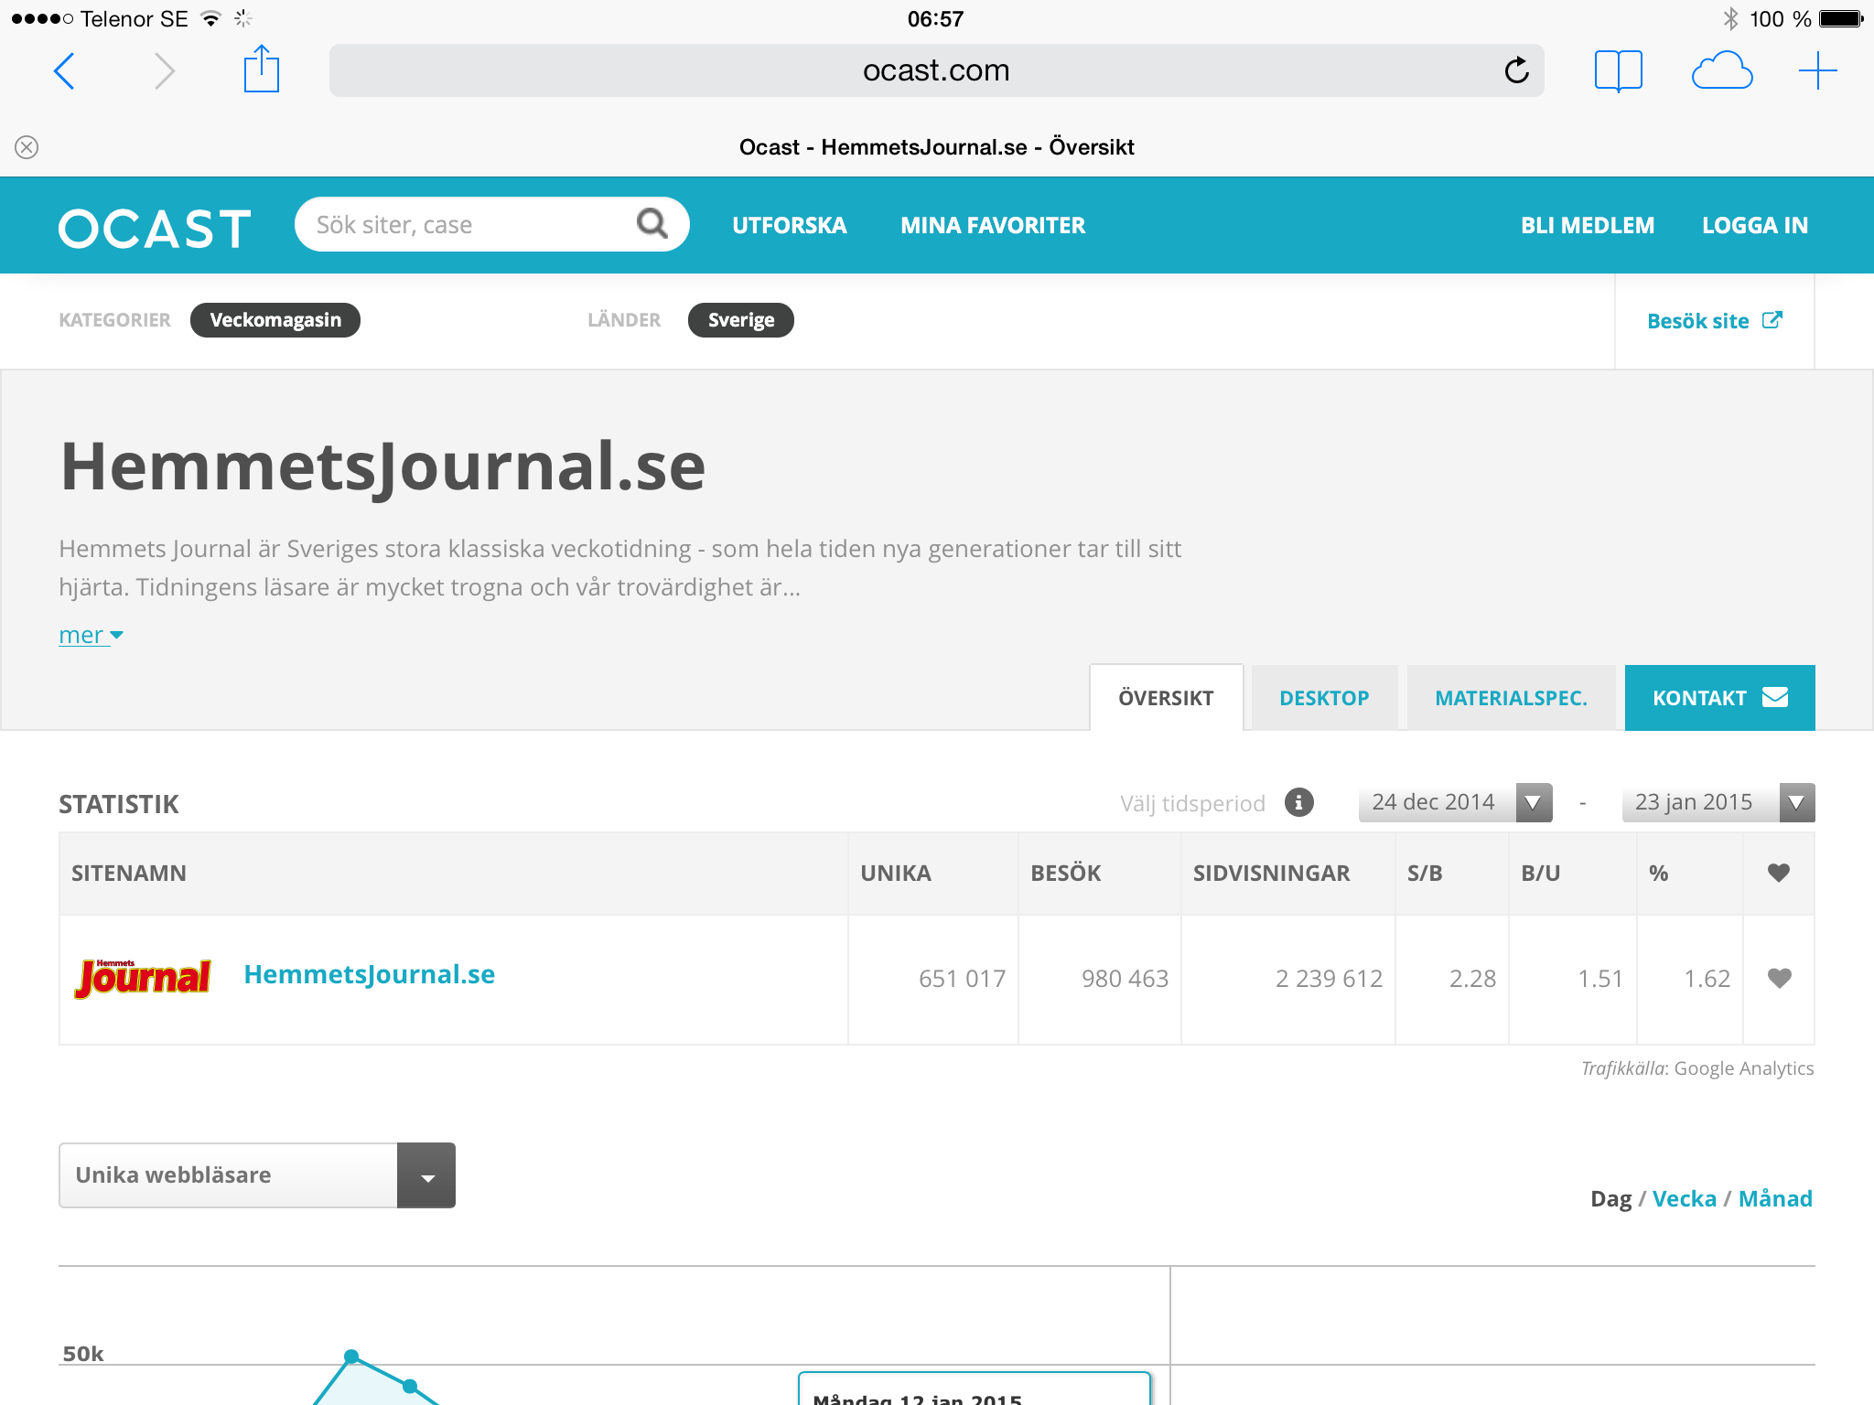This screenshot has width=1874, height=1405.
Task: Click the KONTAKT button
Action: [x=1718, y=698]
